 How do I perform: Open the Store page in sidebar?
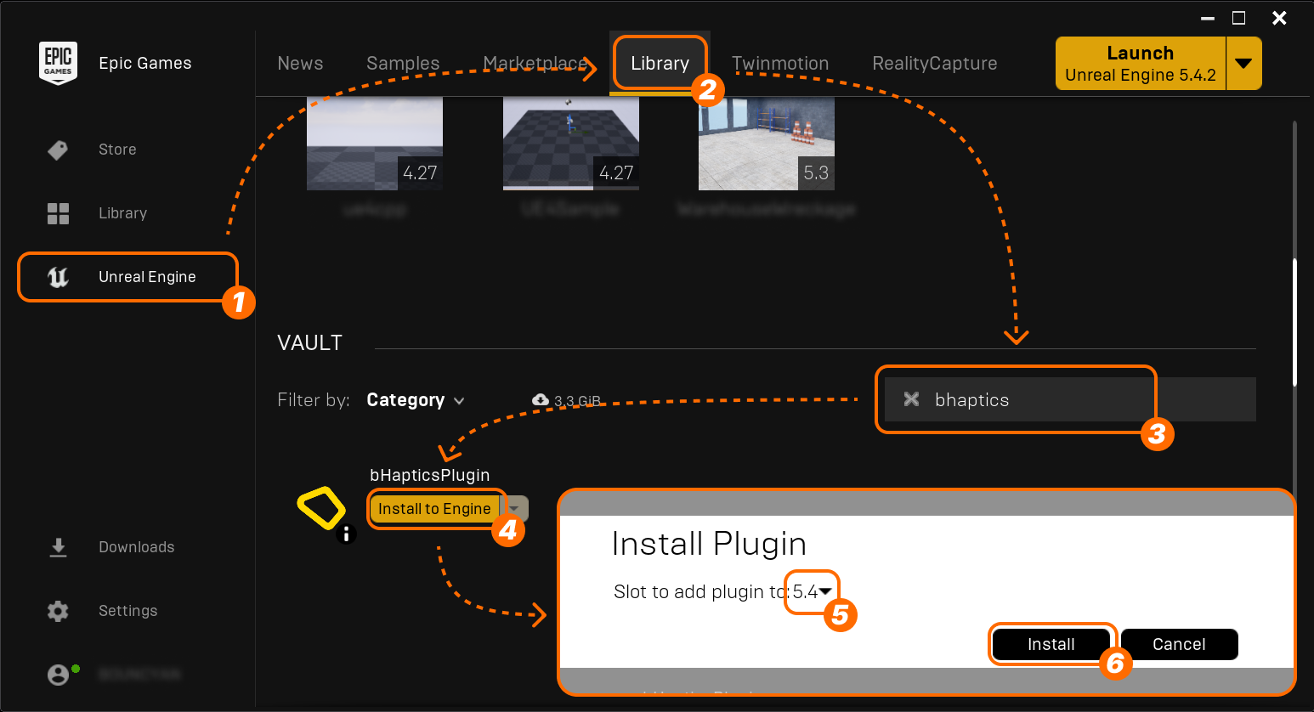[x=117, y=150]
